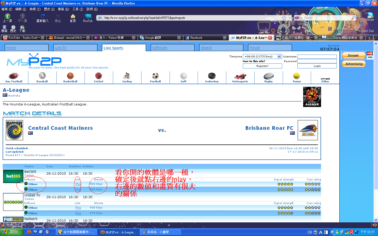
Task: Play the Unibet TV 475 Kbps stream
Action: tap(78, 213)
